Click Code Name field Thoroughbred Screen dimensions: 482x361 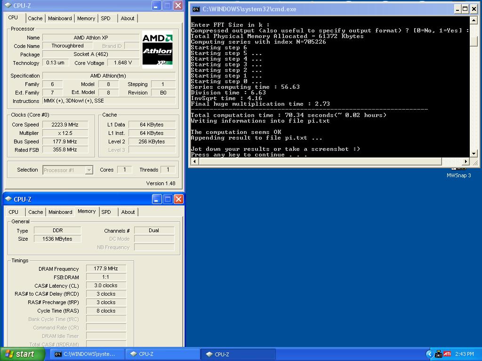(x=68, y=46)
